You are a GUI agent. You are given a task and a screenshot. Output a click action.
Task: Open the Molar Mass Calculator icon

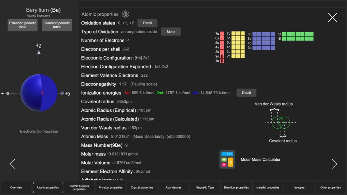227,160
